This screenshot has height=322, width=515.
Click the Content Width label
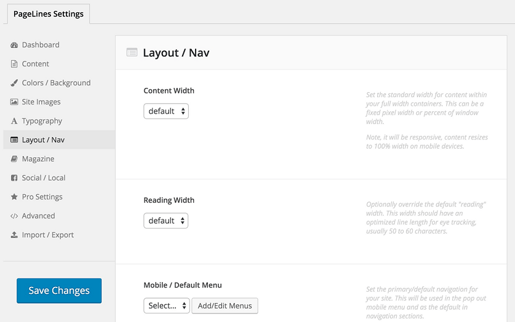pyautogui.click(x=169, y=91)
